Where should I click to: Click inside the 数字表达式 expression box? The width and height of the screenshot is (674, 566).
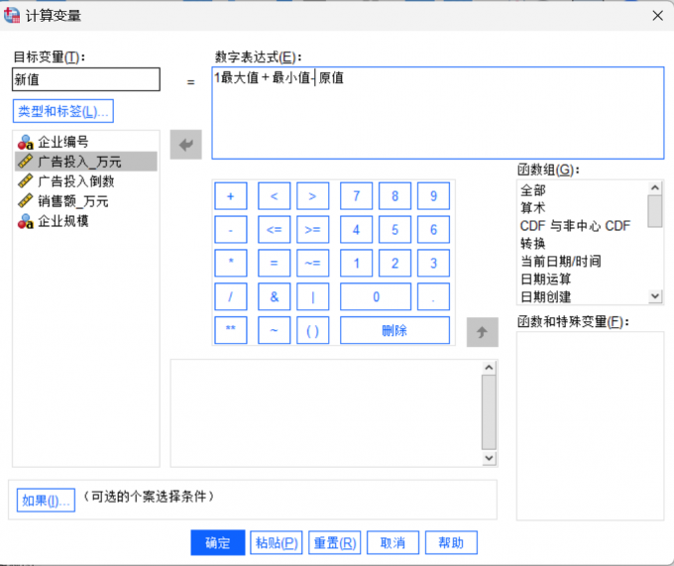438,113
